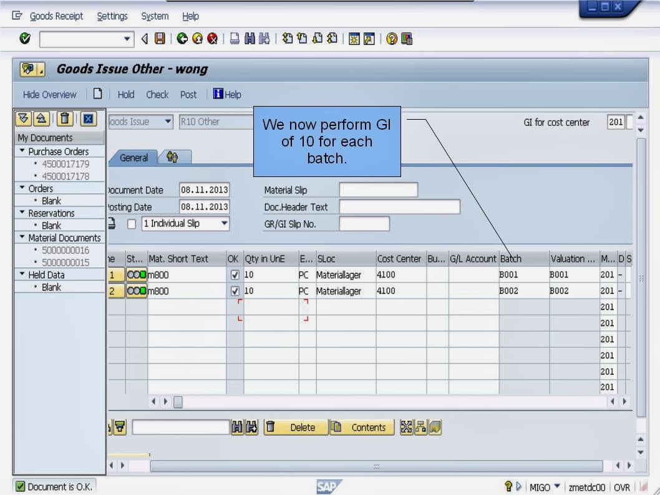The width and height of the screenshot is (660, 495).
Task: Click the Previous Page icon
Action: click(x=302, y=39)
